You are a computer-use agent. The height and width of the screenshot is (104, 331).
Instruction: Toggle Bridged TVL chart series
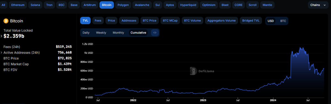251,21
